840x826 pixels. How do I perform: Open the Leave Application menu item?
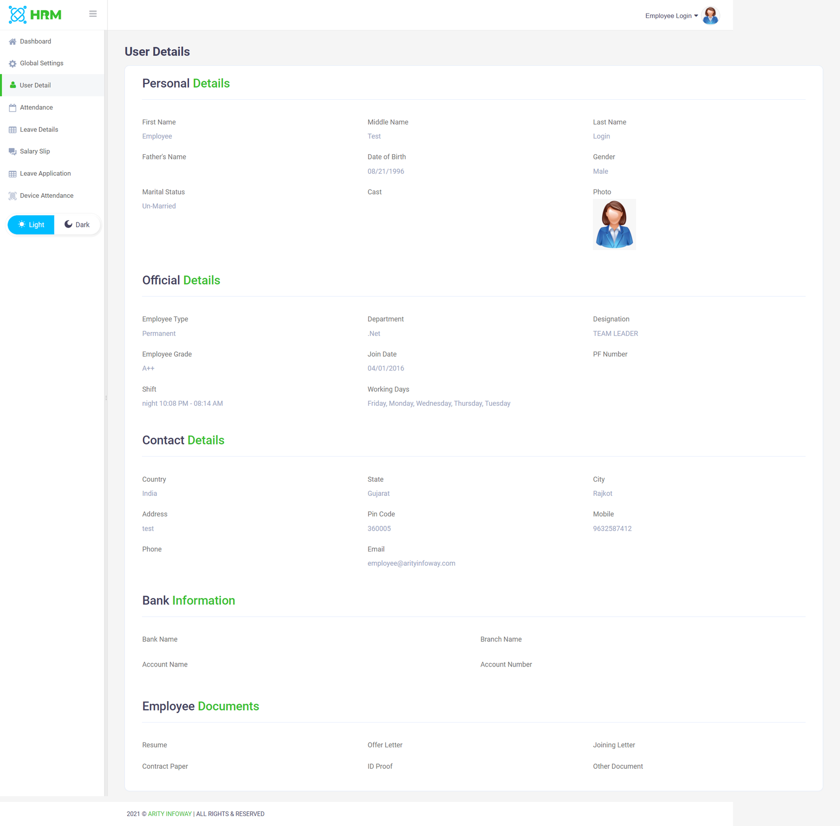pyautogui.click(x=45, y=174)
